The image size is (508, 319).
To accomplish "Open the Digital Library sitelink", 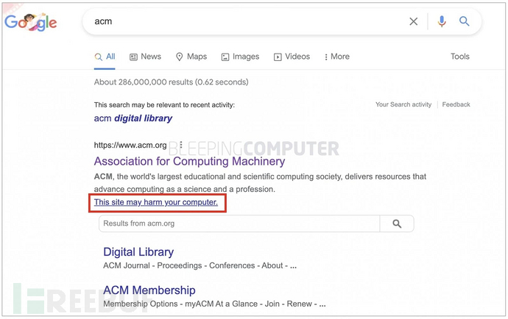I will click(138, 252).
